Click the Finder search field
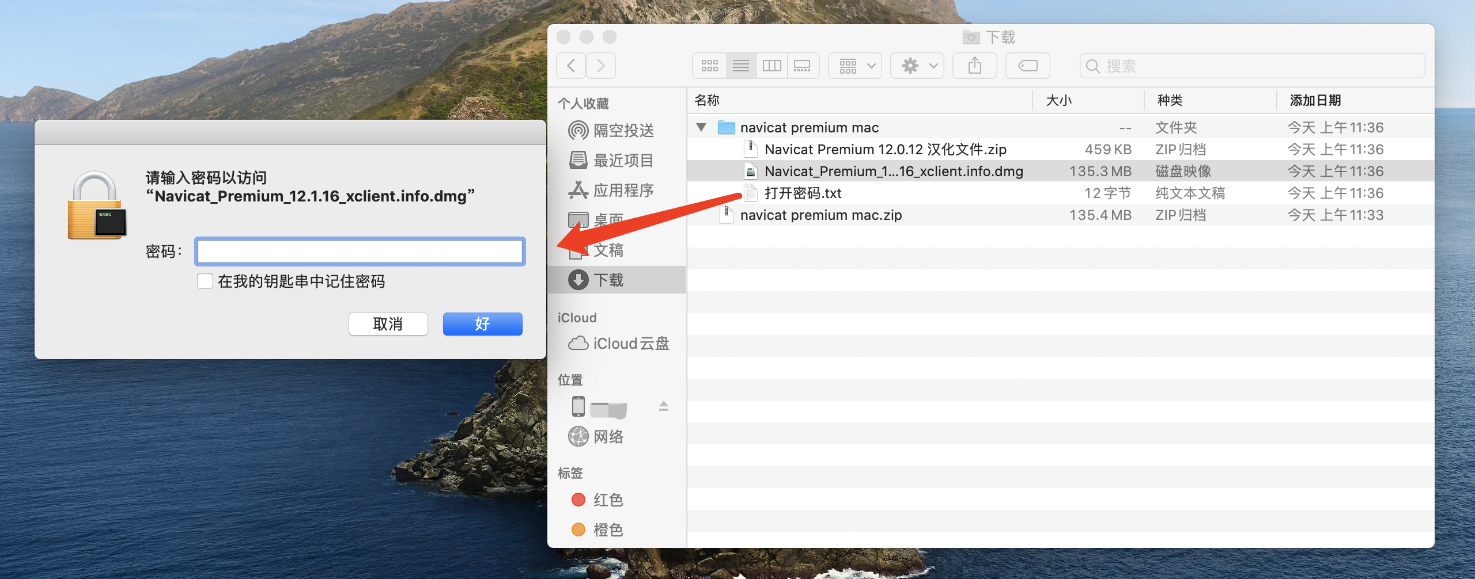 click(1253, 66)
